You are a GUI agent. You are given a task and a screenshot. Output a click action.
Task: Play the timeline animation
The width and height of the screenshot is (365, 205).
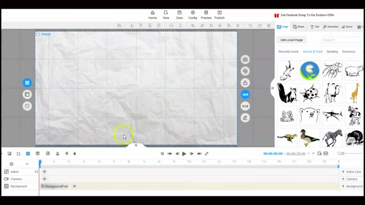pyautogui.click(x=184, y=154)
